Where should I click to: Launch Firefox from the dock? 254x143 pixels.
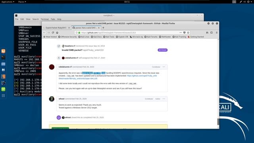tap(3, 51)
